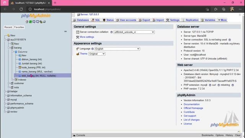Open the Import tab
This screenshot has height=138, width=245.
pyautogui.click(x=158, y=20)
